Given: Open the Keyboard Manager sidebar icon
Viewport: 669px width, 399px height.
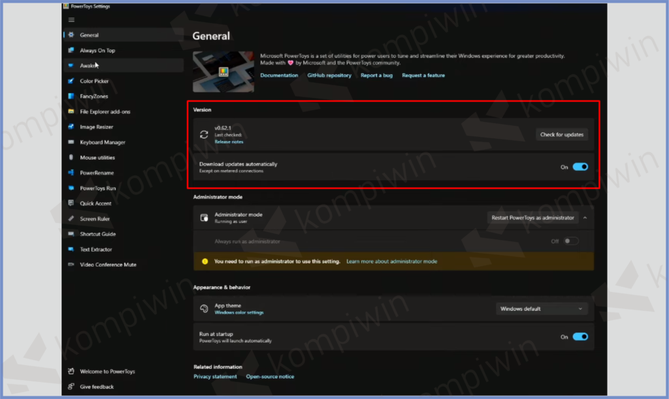Looking at the screenshot, I should 71,142.
